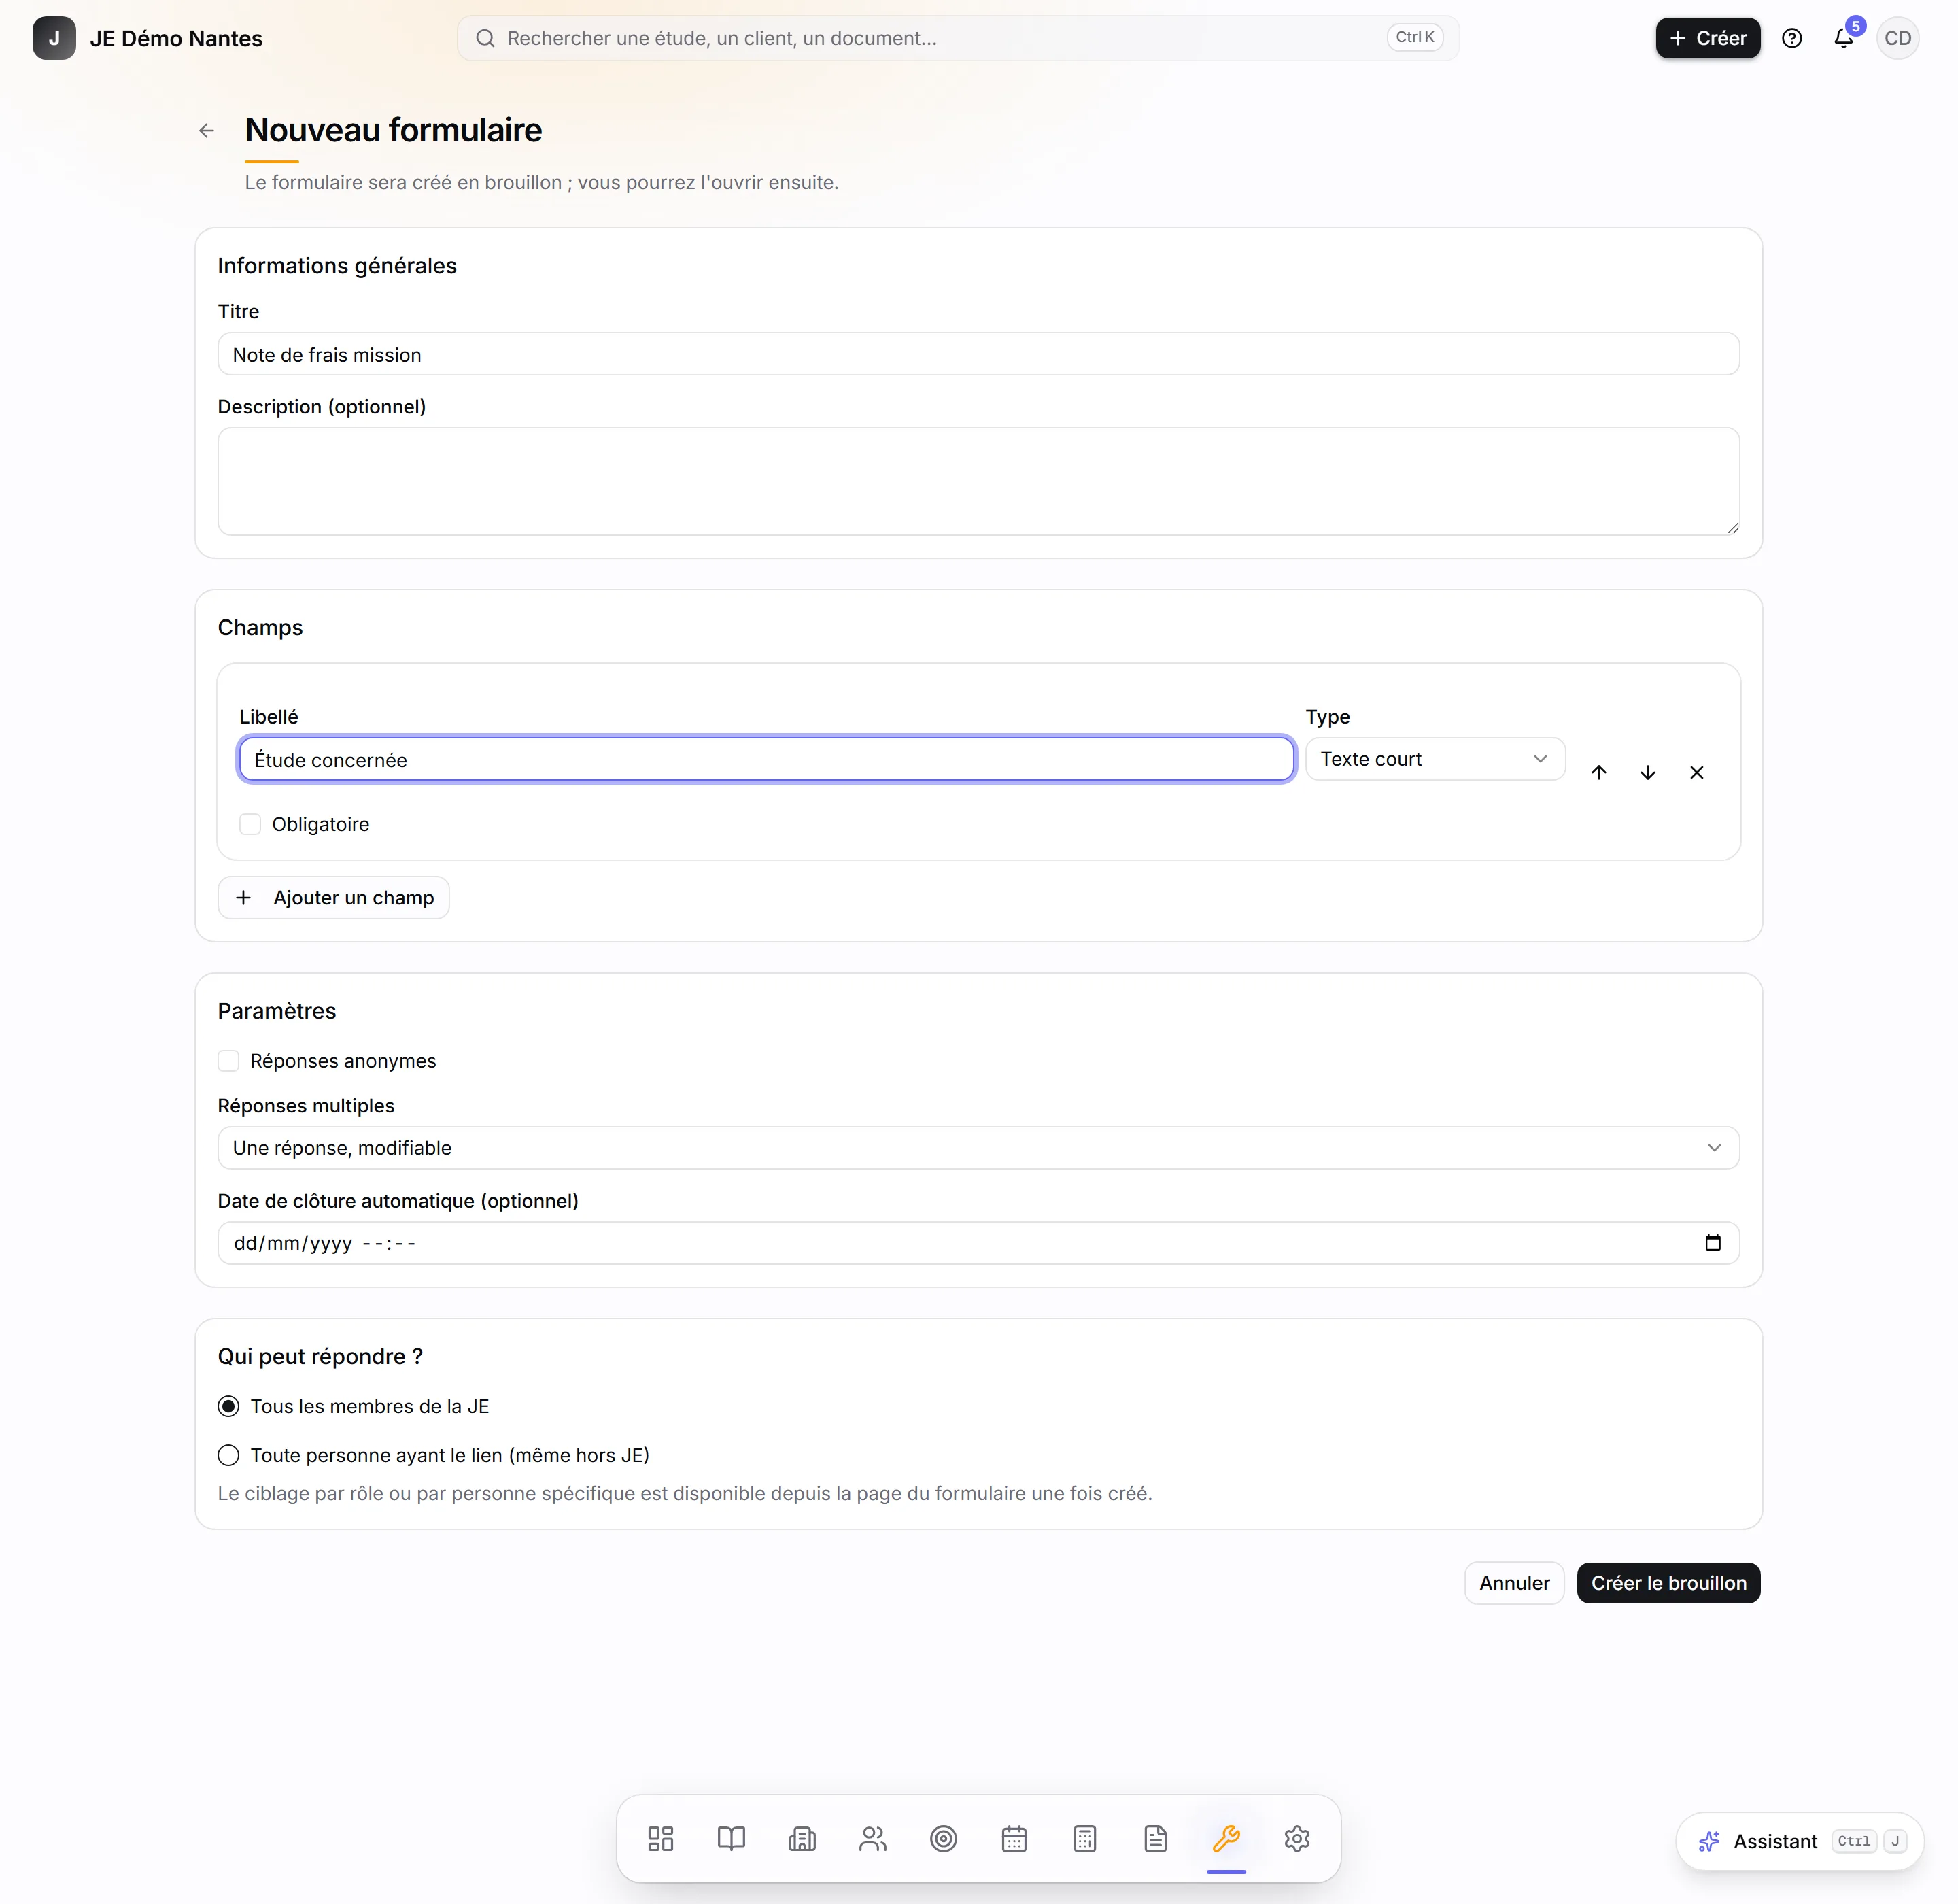This screenshot has height=1904, width=1958.
Task: Open the building icon in dock
Action: click(802, 1838)
